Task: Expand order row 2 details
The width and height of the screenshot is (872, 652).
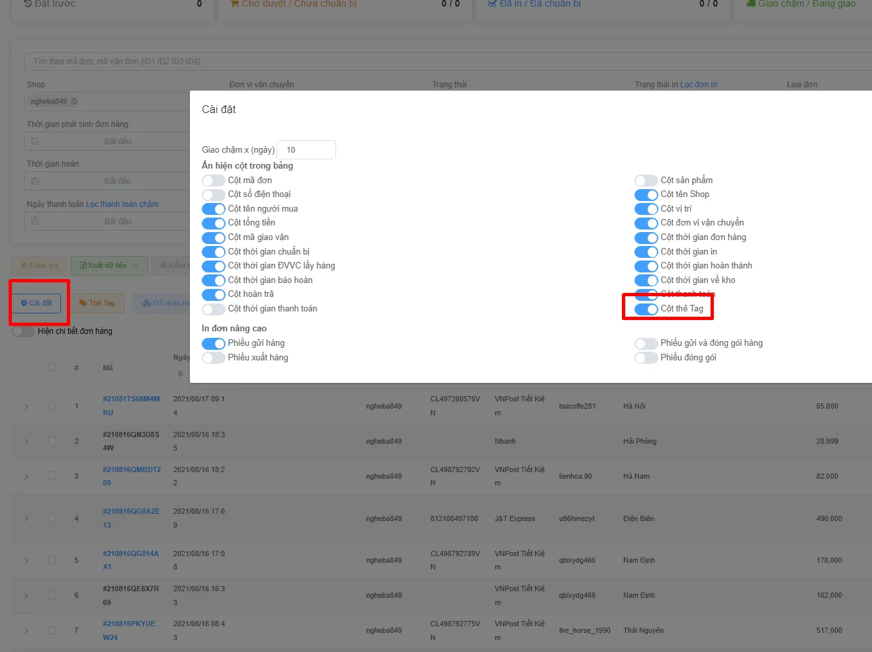Action: [x=26, y=441]
